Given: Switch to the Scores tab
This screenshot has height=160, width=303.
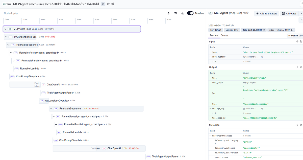Looking at the screenshot, I should pos(224,35).
